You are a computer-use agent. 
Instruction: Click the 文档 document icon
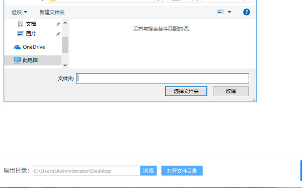click(21, 24)
